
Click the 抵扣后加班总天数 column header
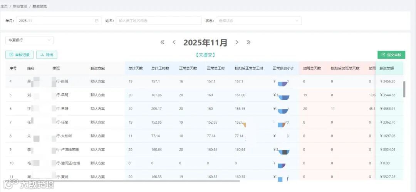click(x=345, y=68)
